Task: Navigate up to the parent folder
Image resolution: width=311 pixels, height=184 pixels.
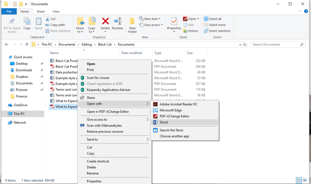Action: point(27,44)
